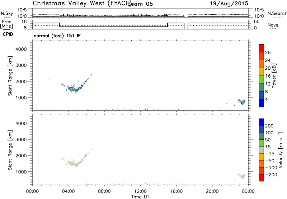Click the '04:00' time axis tick label

click(69, 191)
